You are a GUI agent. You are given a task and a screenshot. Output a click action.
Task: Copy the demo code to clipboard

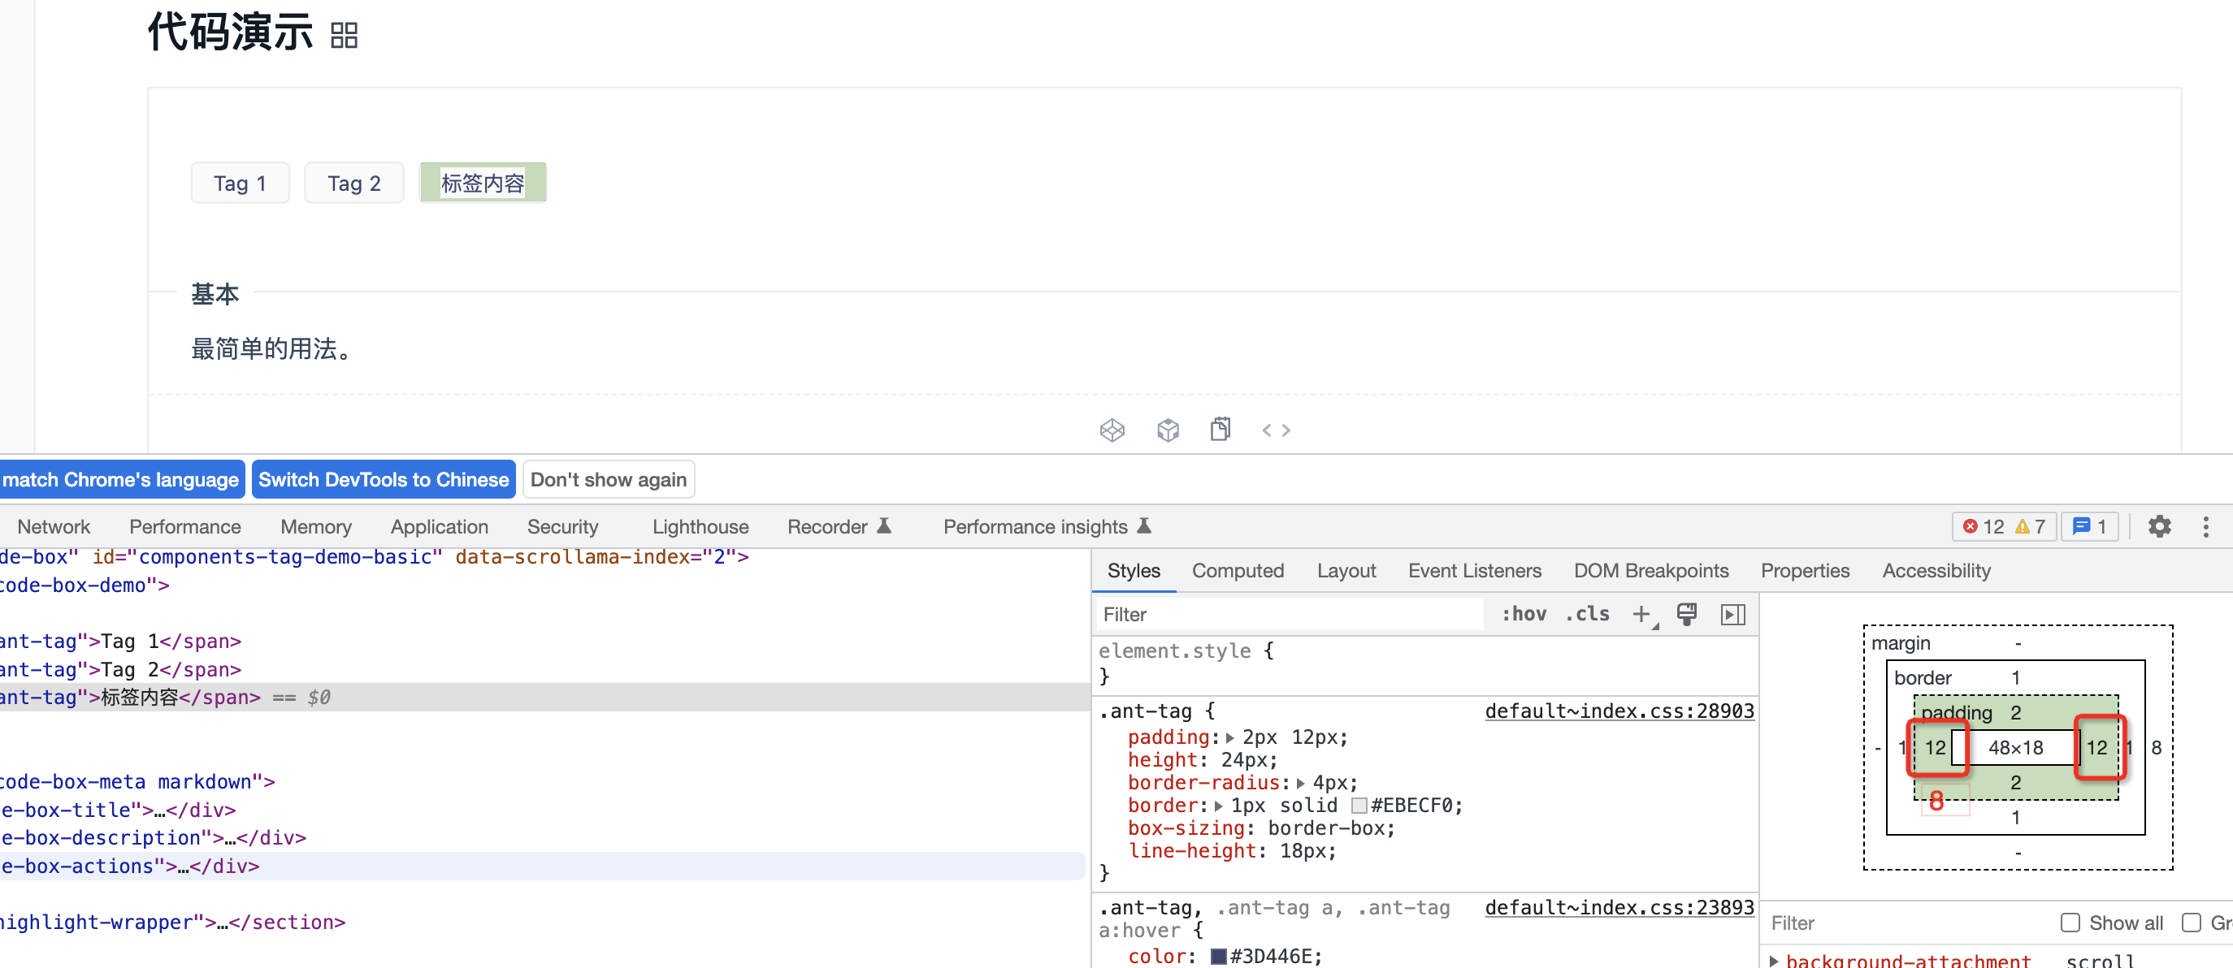pyautogui.click(x=1221, y=429)
